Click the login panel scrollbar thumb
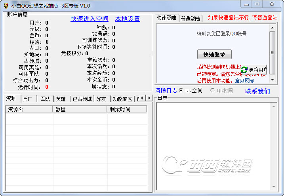The width and height of the screenshot is (284, 196). click(273, 53)
